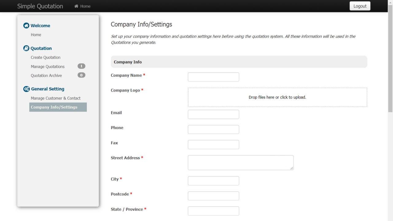Click the Welcome section house icon

[26, 26]
